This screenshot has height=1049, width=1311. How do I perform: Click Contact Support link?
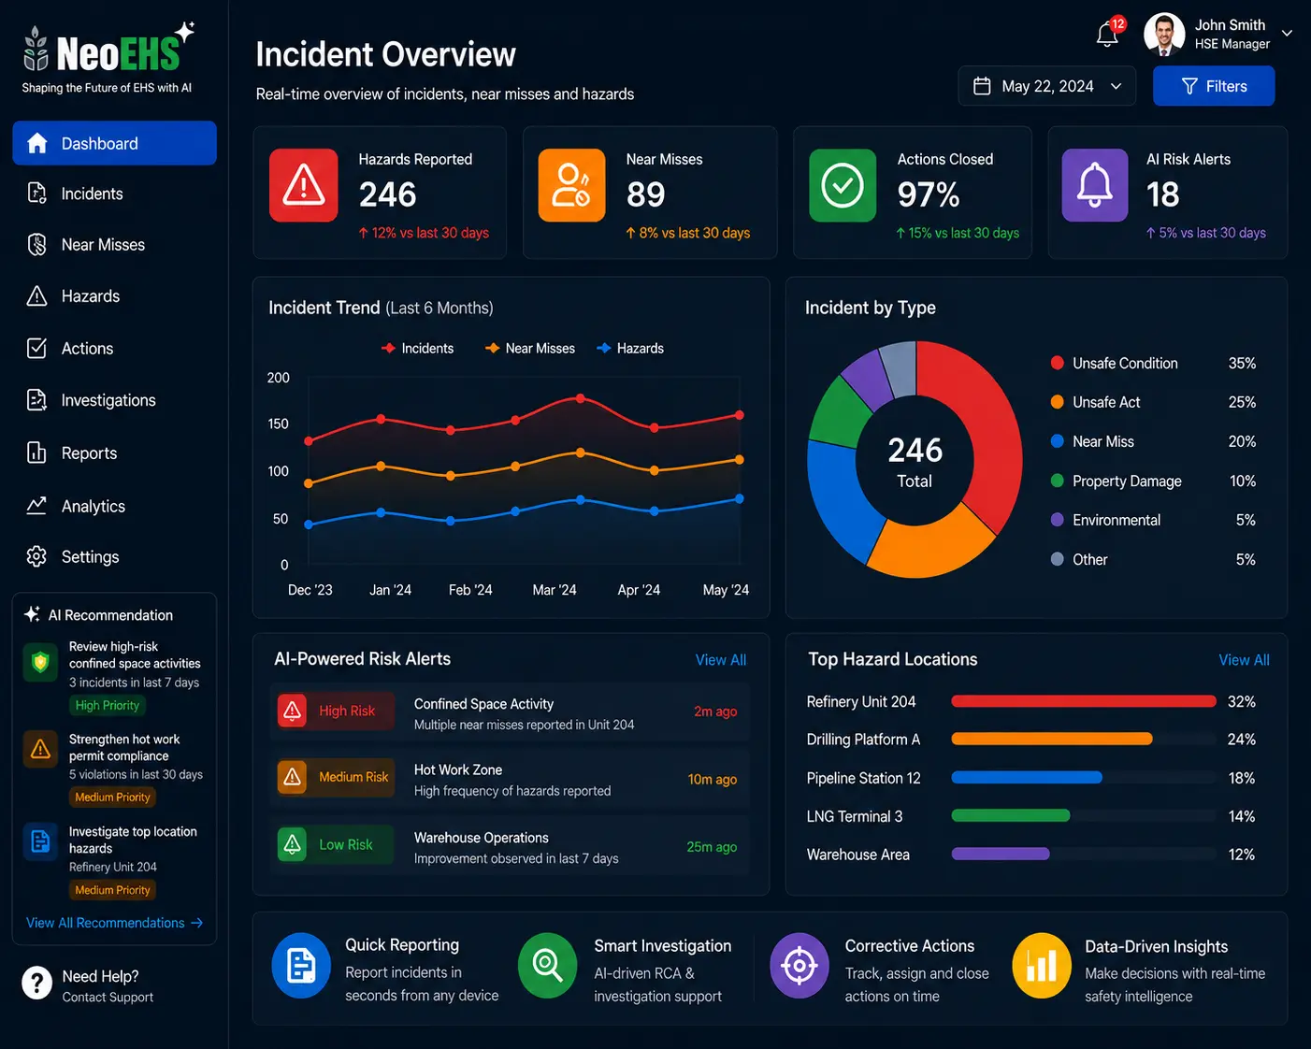coord(108,998)
